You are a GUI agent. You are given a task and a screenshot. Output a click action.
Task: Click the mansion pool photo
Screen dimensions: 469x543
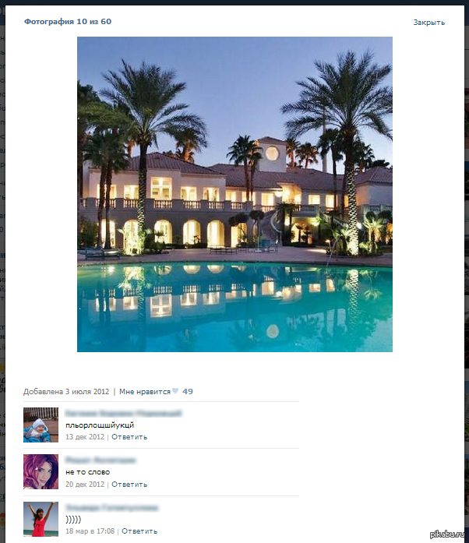point(235,194)
